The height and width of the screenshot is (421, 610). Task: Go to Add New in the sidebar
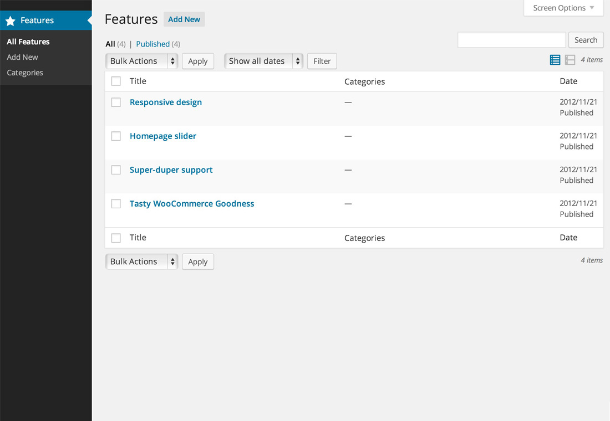22,57
